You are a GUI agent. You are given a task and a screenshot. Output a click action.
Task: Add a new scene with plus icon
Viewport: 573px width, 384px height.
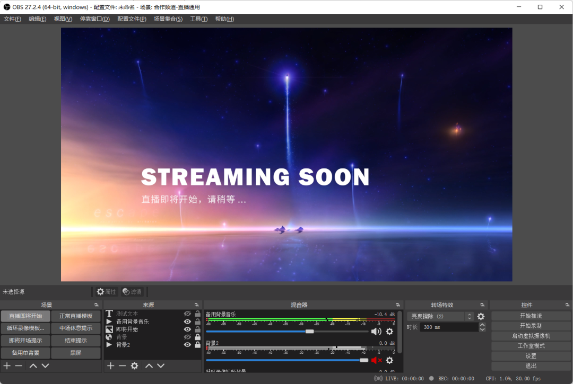pos(7,365)
